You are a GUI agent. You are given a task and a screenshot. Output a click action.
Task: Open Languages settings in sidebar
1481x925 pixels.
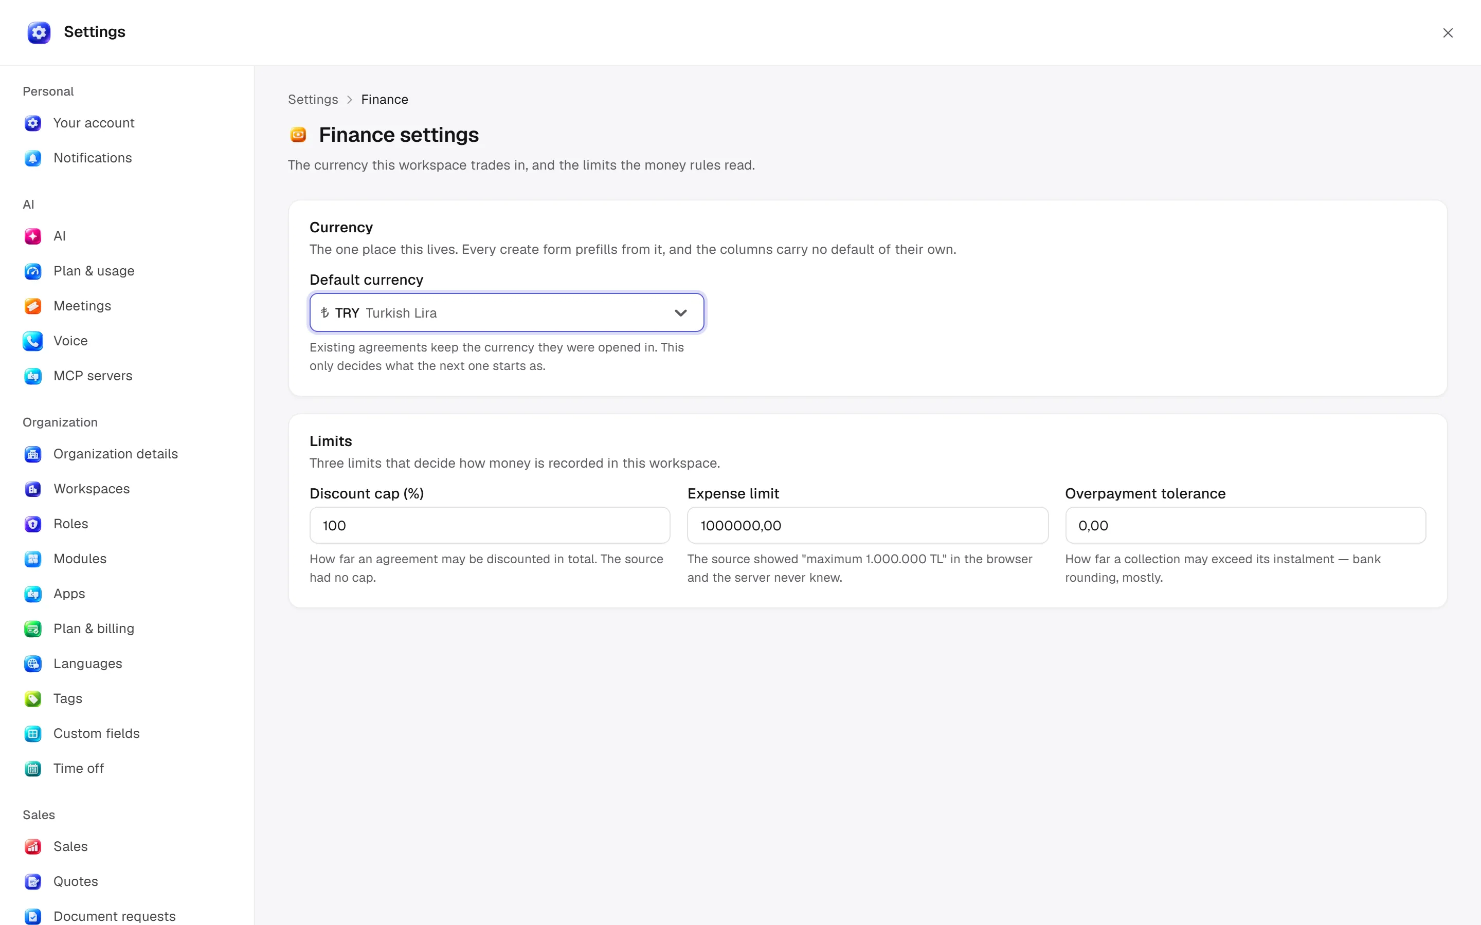coord(128,663)
